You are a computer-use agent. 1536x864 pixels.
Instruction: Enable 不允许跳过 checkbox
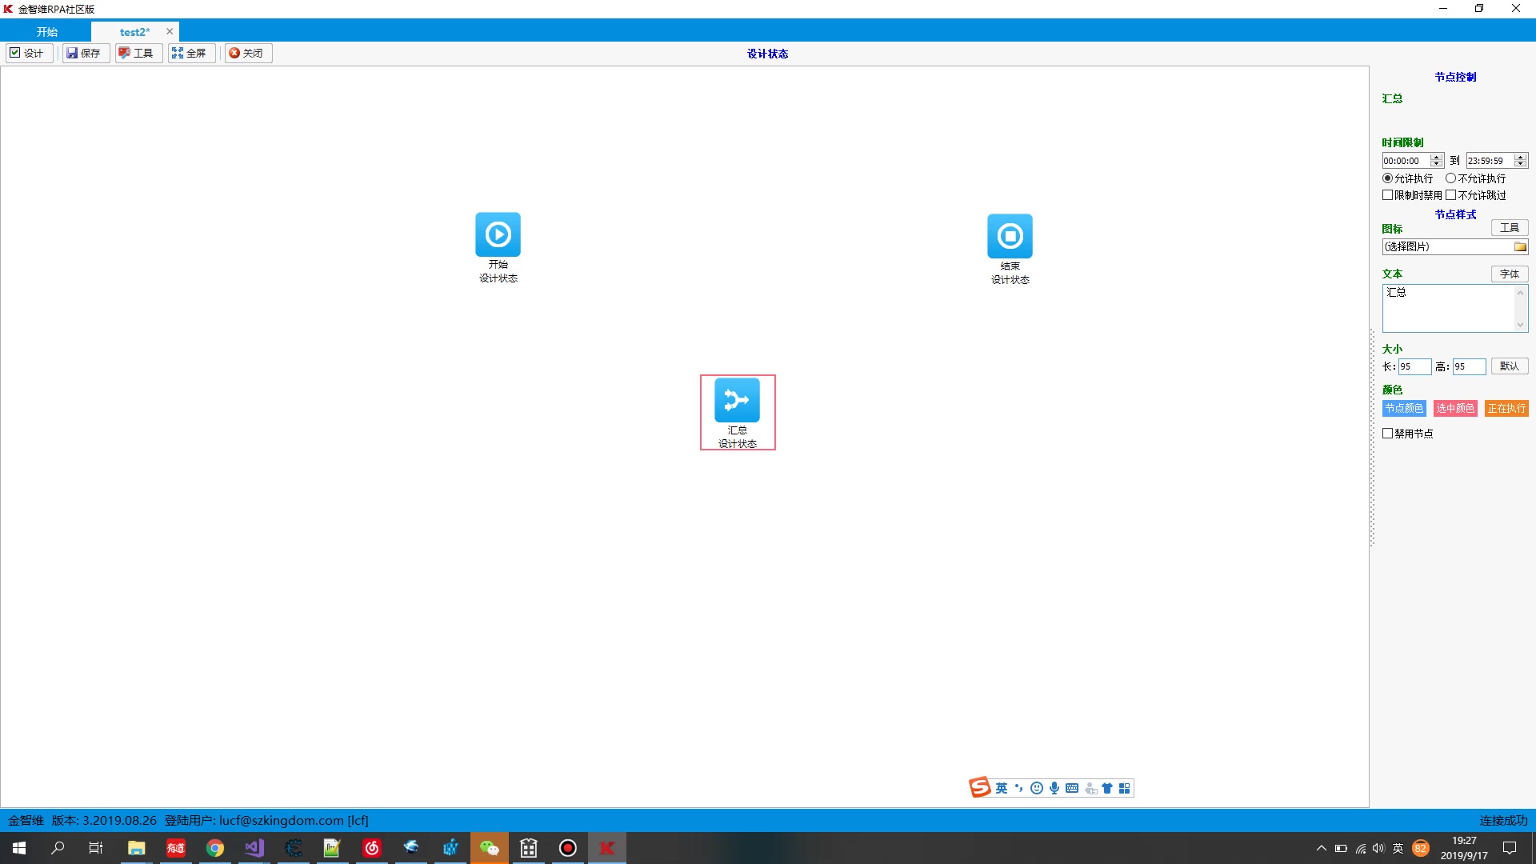tap(1475, 195)
